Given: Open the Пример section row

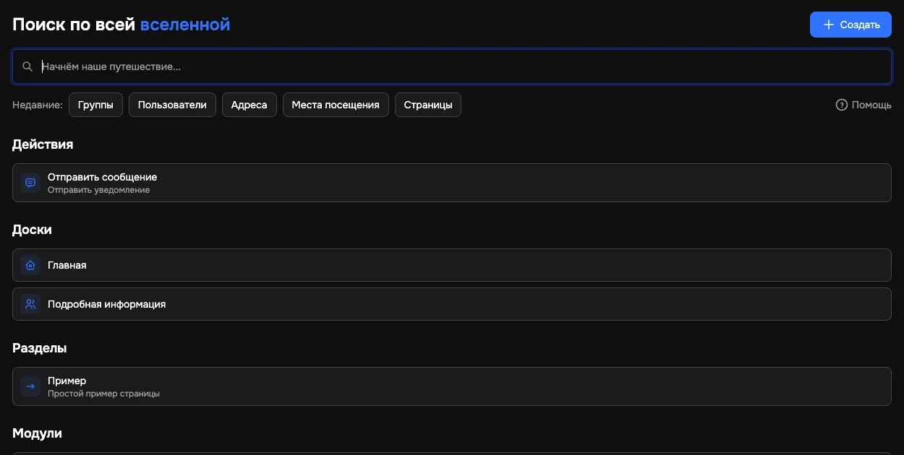Looking at the screenshot, I should 452,386.
